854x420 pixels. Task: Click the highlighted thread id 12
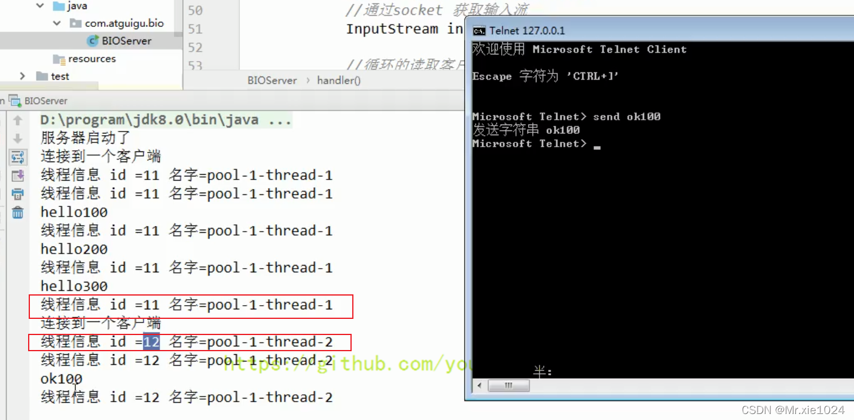point(151,342)
